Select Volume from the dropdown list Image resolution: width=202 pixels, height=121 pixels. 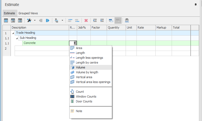pos(80,67)
